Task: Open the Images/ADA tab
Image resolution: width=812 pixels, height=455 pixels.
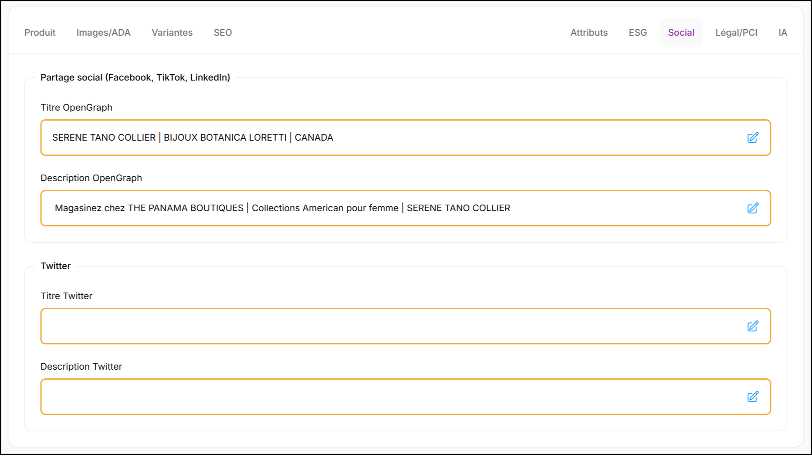Action: 103,33
